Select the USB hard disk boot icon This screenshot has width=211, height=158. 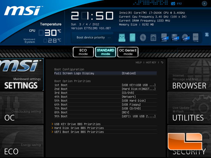pyautogui.click(x=165, y=37)
